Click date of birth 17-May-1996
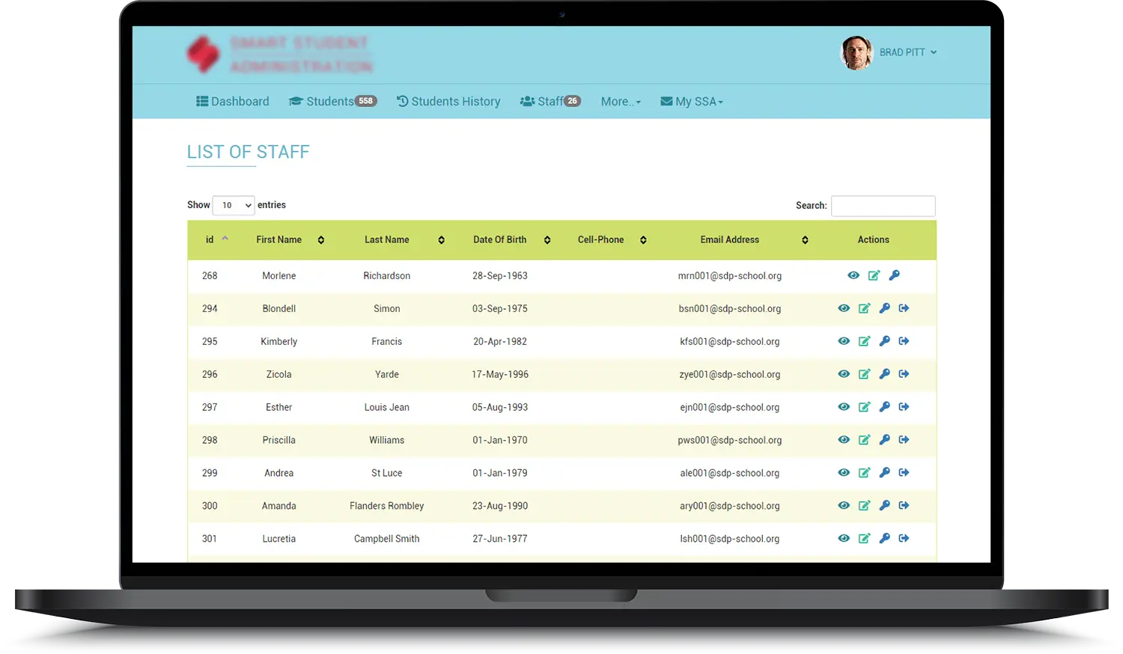Screen dimensions: 1123x654 (500, 375)
